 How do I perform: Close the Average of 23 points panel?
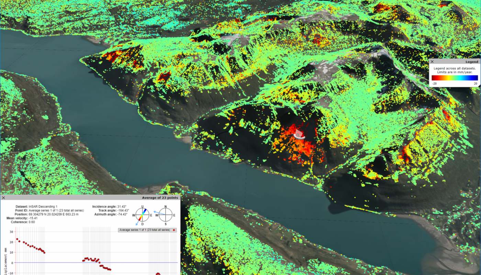(3, 198)
